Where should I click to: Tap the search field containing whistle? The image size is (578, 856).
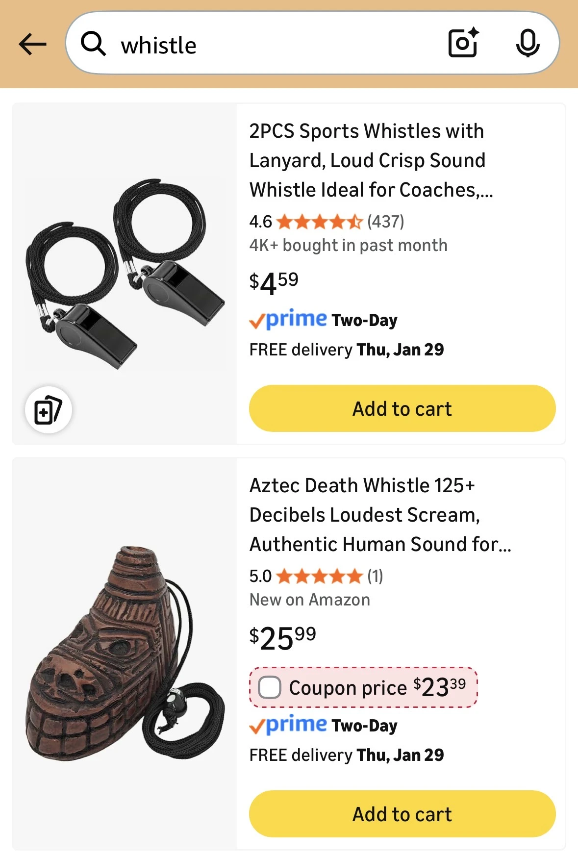275,45
